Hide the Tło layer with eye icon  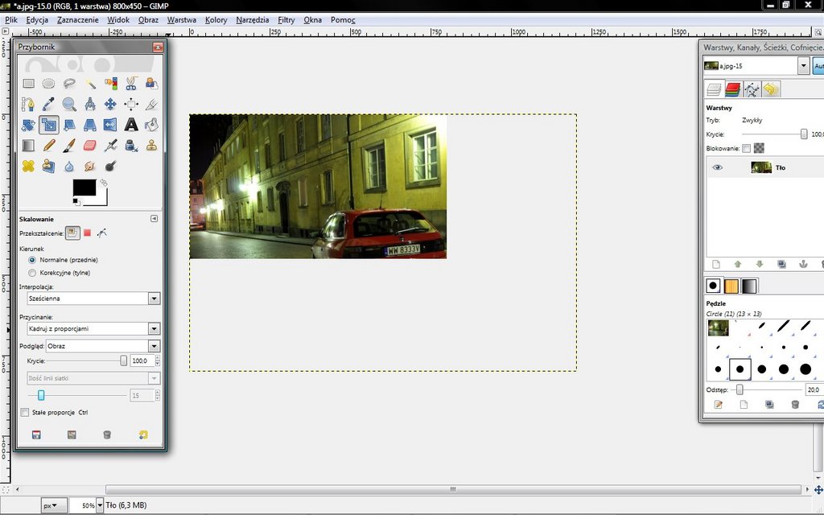(717, 167)
